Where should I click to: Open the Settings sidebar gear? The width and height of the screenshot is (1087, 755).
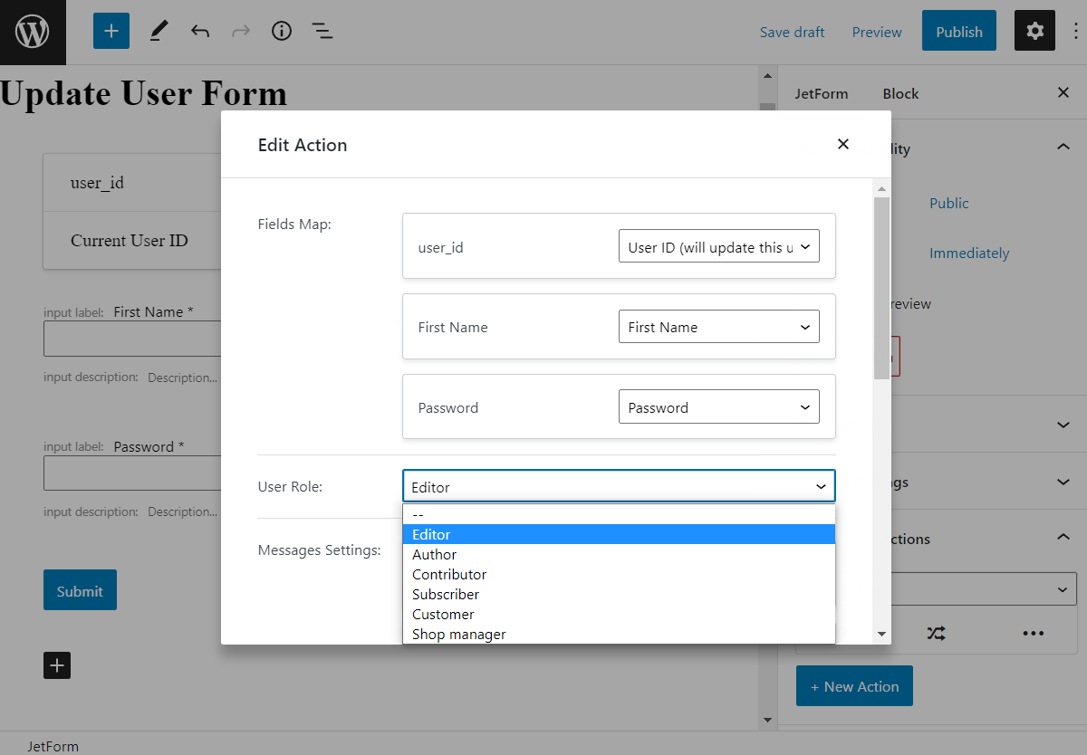pyautogui.click(x=1034, y=31)
